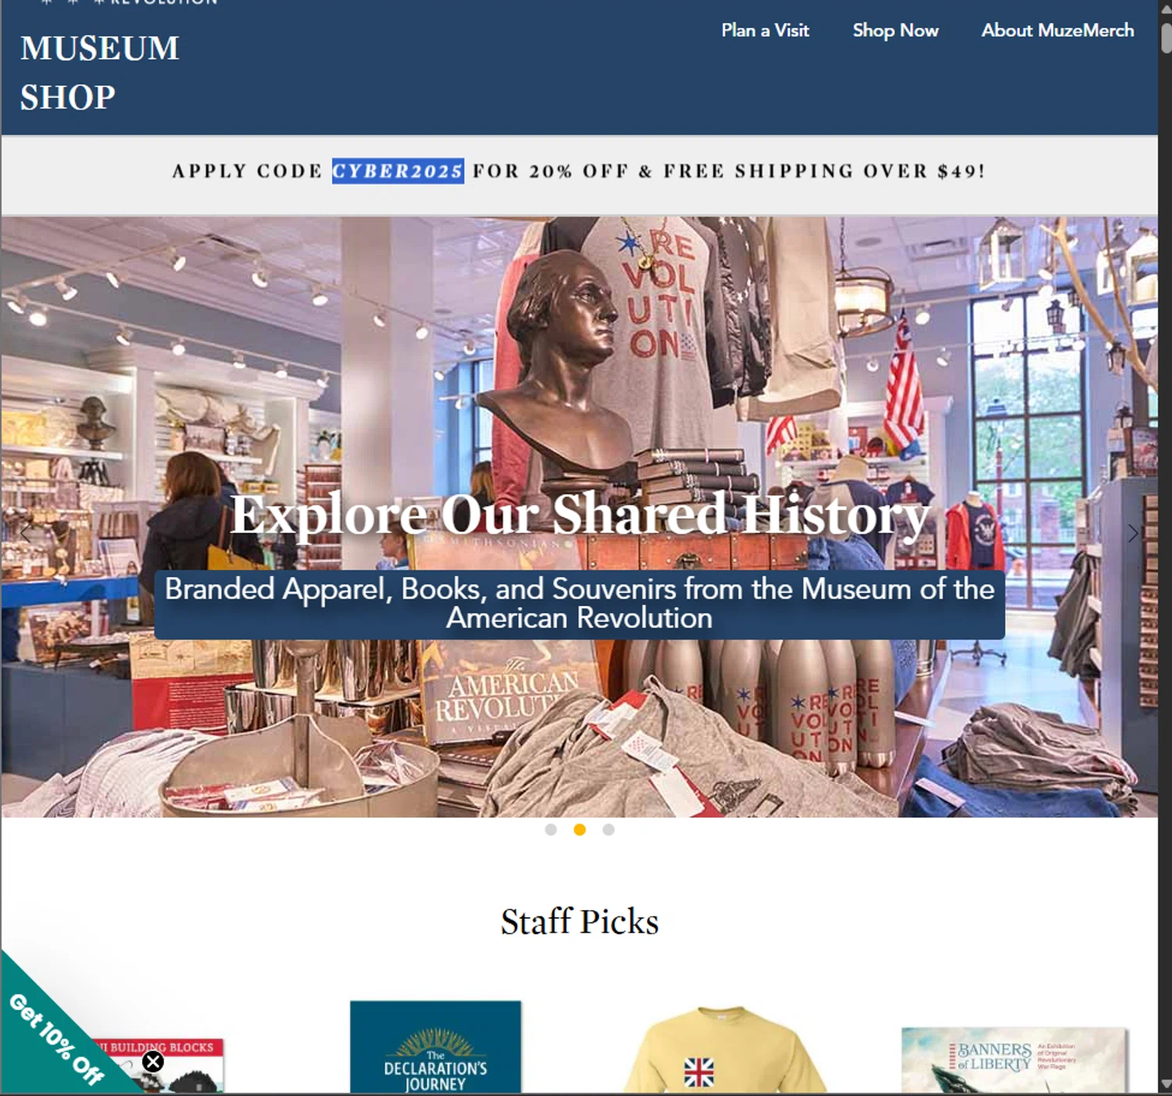
Task: Click the Branded Apparel, Books, and Souvenirs caption
Action: (580, 604)
